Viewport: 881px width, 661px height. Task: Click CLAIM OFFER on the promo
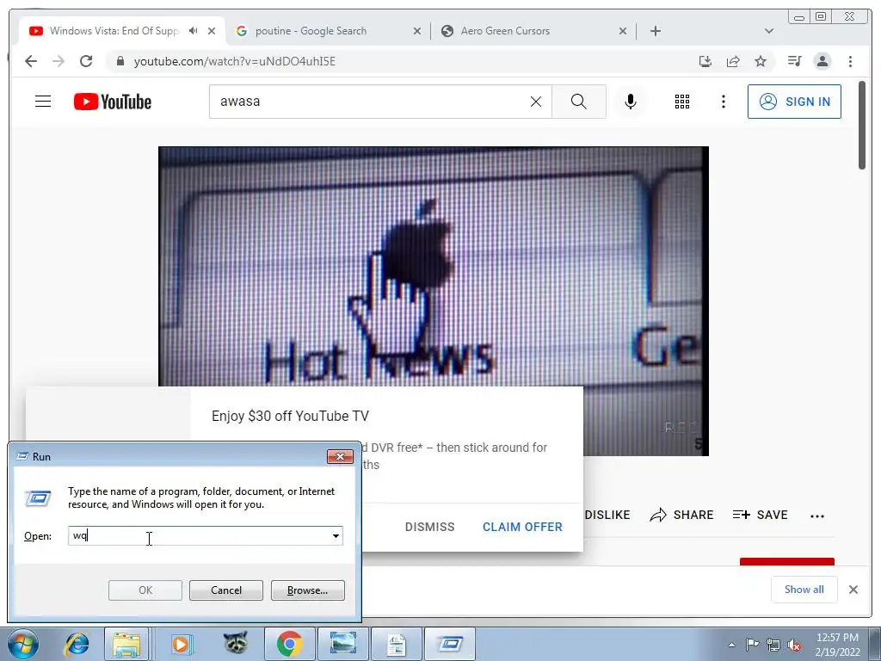click(x=522, y=527)
